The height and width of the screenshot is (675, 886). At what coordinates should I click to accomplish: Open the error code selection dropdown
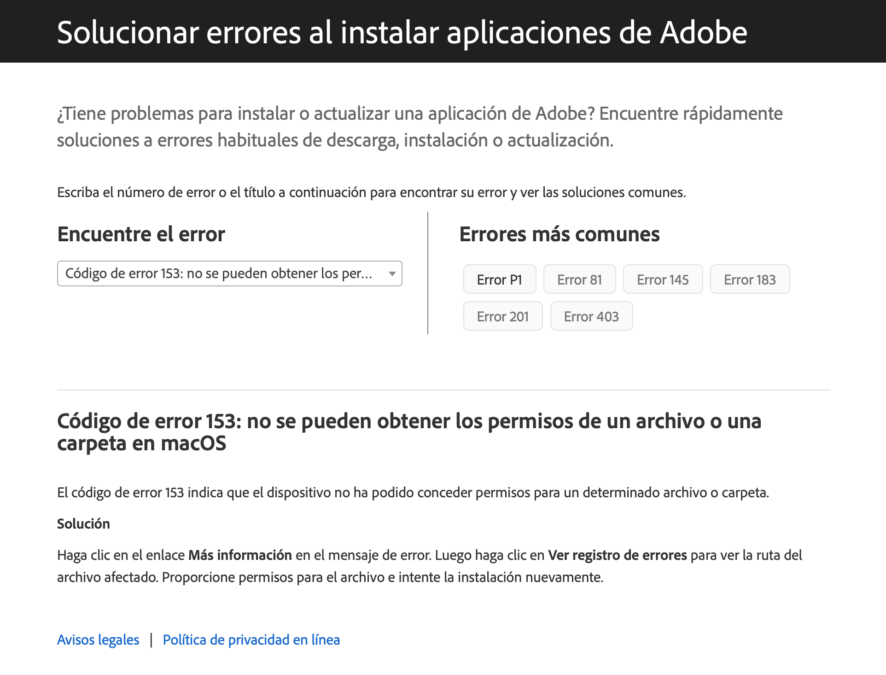pyautogui.click(x=229, y=273)
